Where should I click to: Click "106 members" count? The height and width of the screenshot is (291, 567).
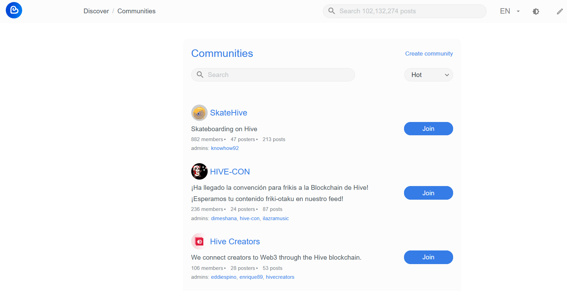[x=207, y=268]
